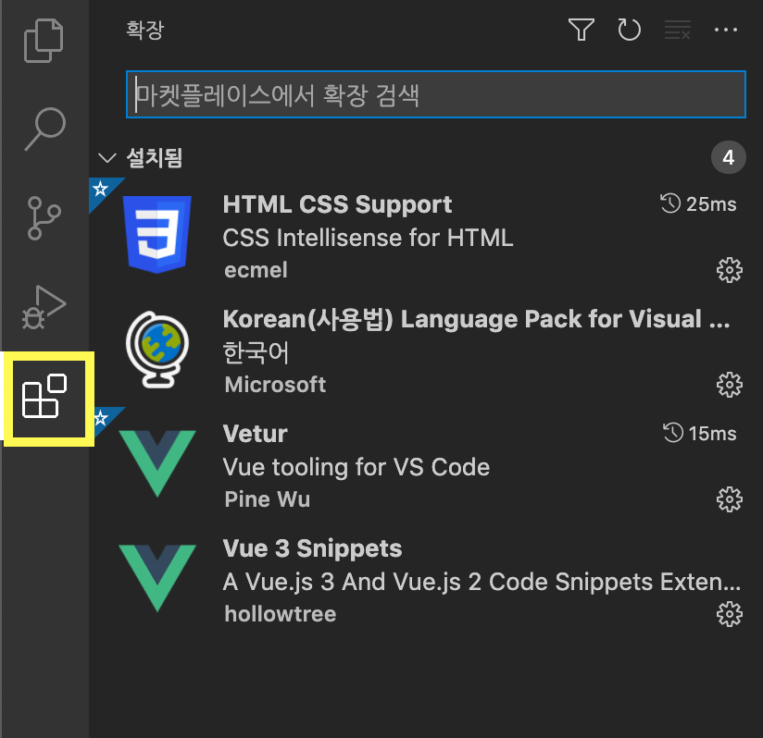The image size is (763, 738).
Task: Click the star badge on Vetur
Action: pyautogui.click(x=101, y=418)
